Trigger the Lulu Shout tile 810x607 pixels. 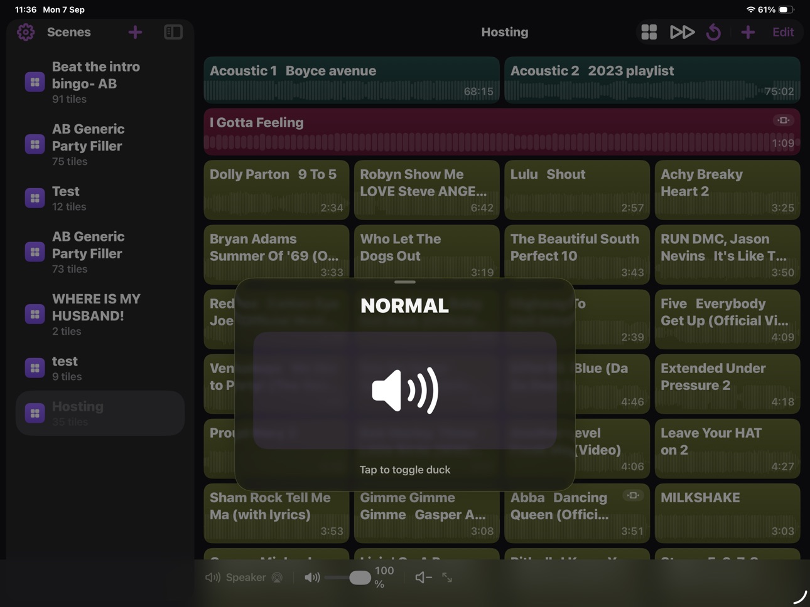click(x=577, y=190)
